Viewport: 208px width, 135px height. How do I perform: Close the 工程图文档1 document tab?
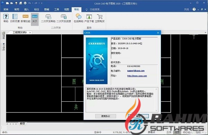click(x=30, y=33)
